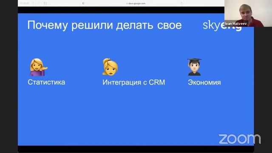Click the blonde woman emoji above Интеграция с CRM
This screenshot has height=153, width=272.
[110, 67]
